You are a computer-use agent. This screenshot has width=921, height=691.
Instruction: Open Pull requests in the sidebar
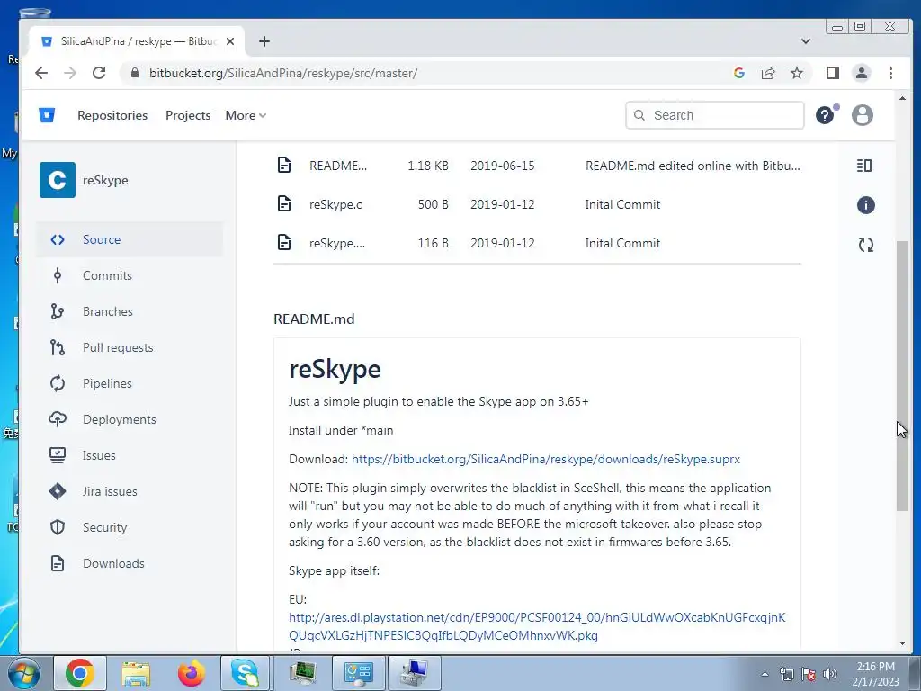coord(130,348)
